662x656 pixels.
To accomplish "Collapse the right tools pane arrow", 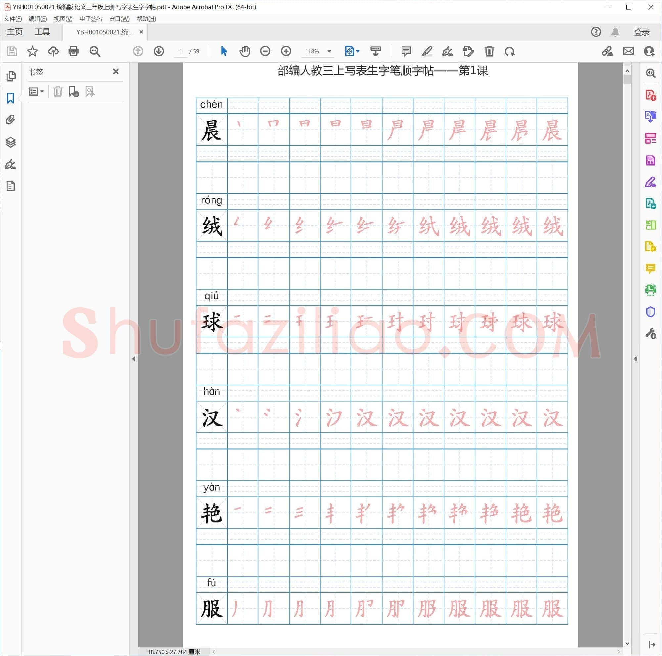I will pyautogui.click(x=636, y=359).
